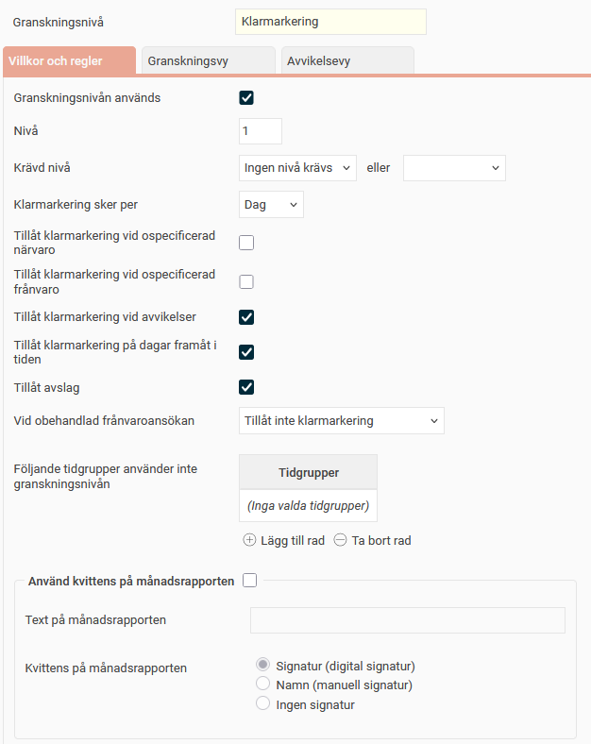Enable Använd kvittens på månadsrapporten
The height and width of the screenshot is (744, 591).
249,581
